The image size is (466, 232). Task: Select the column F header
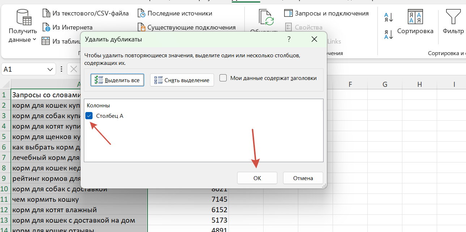pyautogui.click(x=350, y=84)
